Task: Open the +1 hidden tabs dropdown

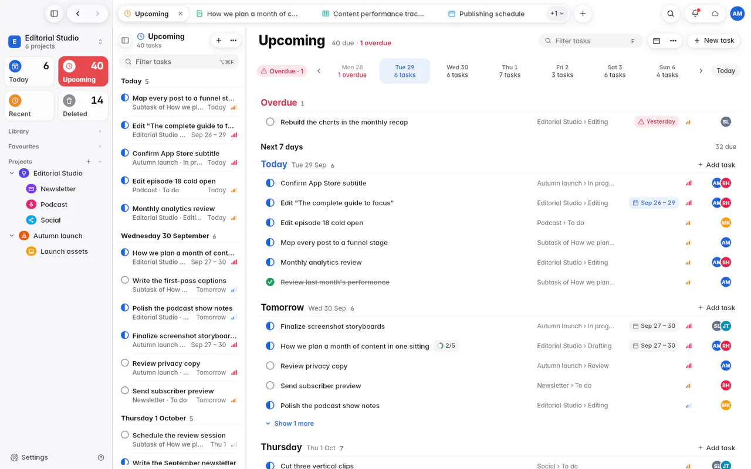Action: 557,13
